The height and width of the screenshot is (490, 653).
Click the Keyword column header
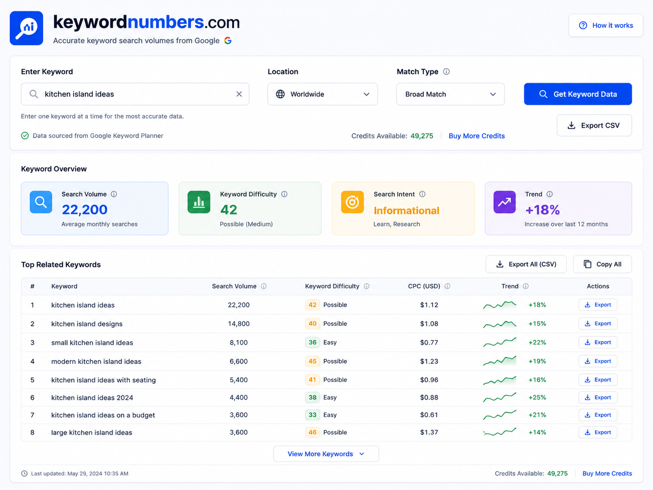tap(64, 286)
